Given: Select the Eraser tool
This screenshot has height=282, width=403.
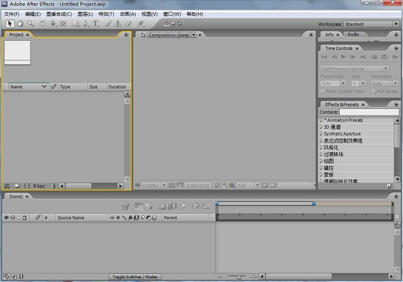Looking at the screenshot, I should tap(128, 24).
